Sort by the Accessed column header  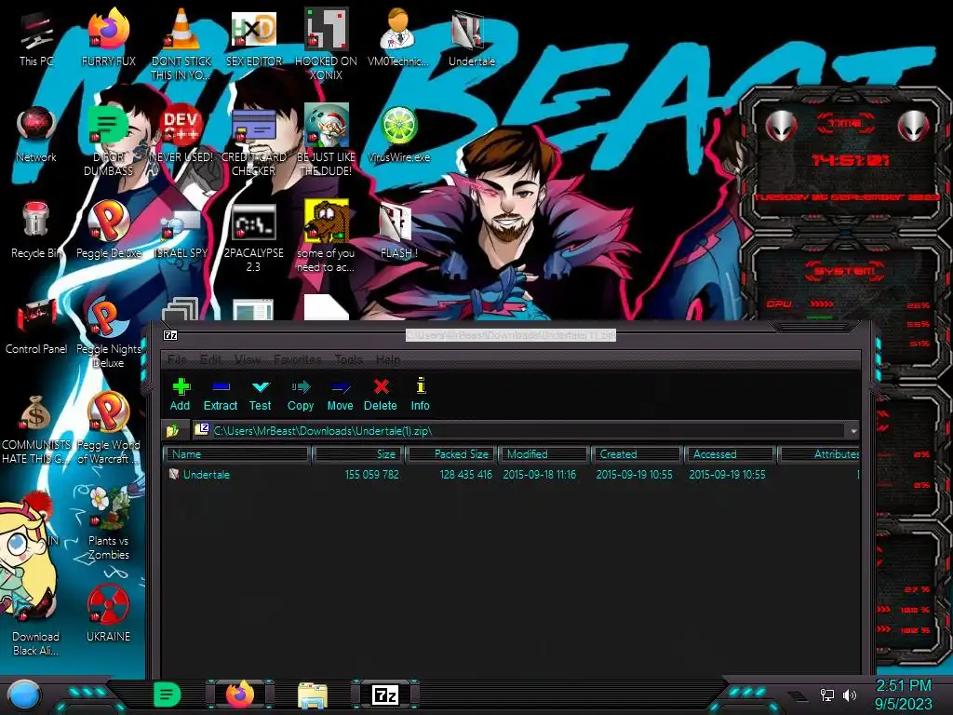click(x=730, y=454)
